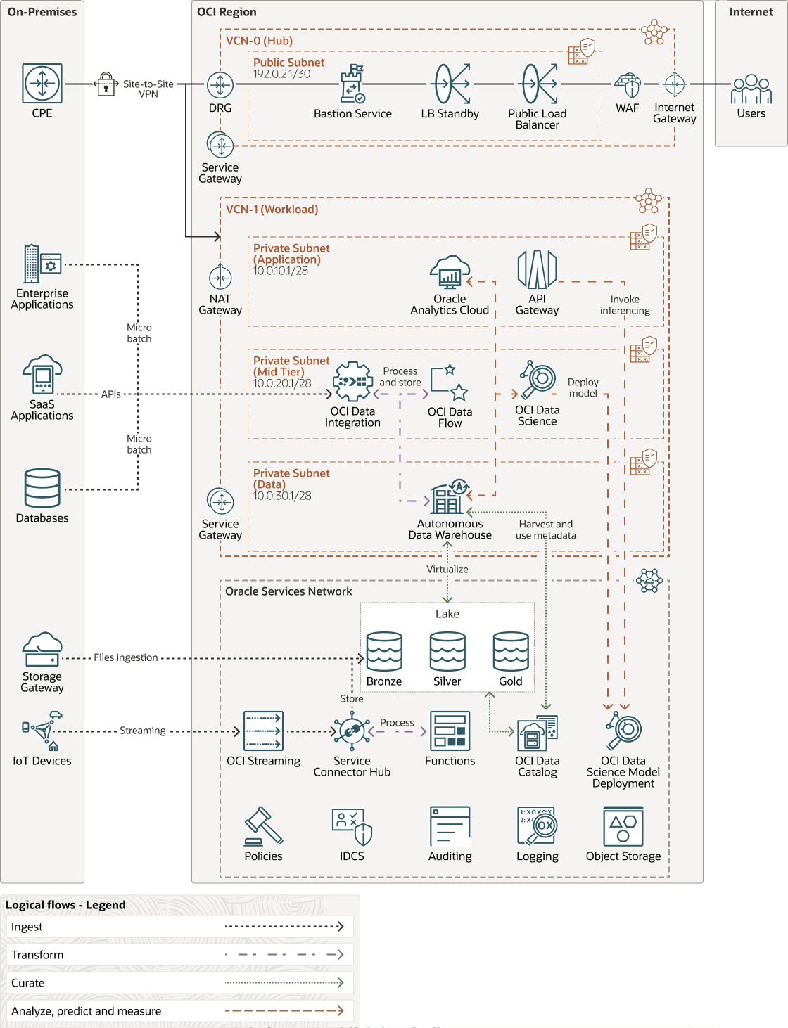This screenshot has width=788, height=1028.
Task: Click the Databases cylinder icon
Action: tap(42, 488)
